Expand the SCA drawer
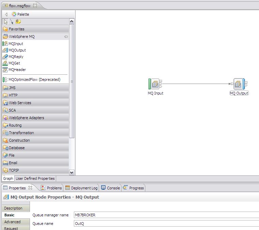This screenshot has width=259, height=230. [35, 110]
